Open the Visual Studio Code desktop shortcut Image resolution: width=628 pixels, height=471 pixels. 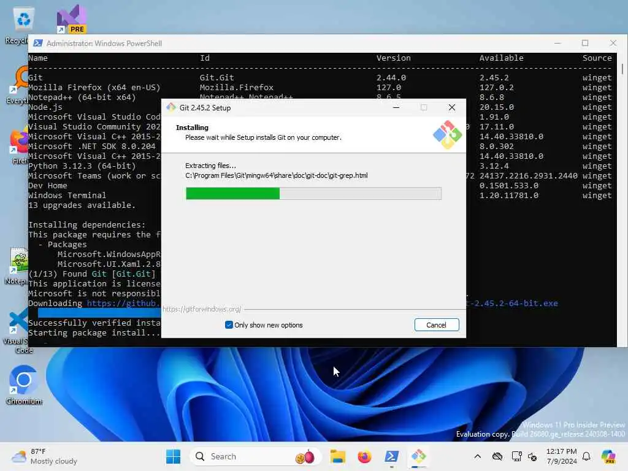coord(17,331)
